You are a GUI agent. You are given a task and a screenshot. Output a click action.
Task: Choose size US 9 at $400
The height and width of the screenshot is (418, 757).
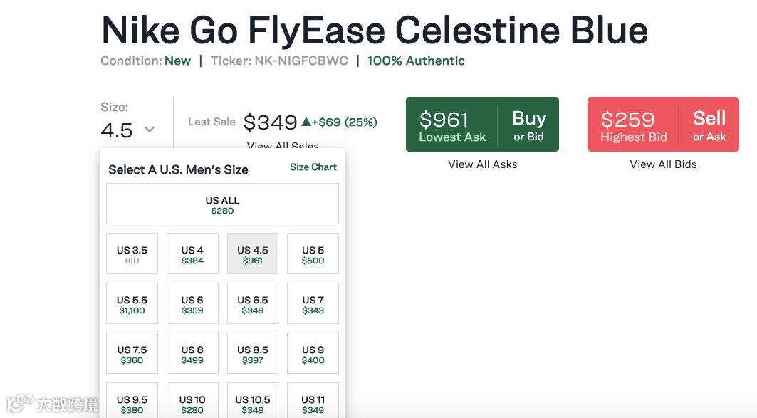coord(313,354)
